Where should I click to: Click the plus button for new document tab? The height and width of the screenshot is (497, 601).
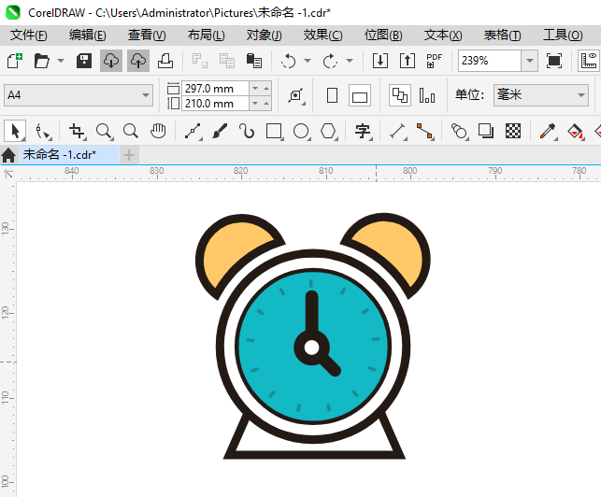point(129,155)
